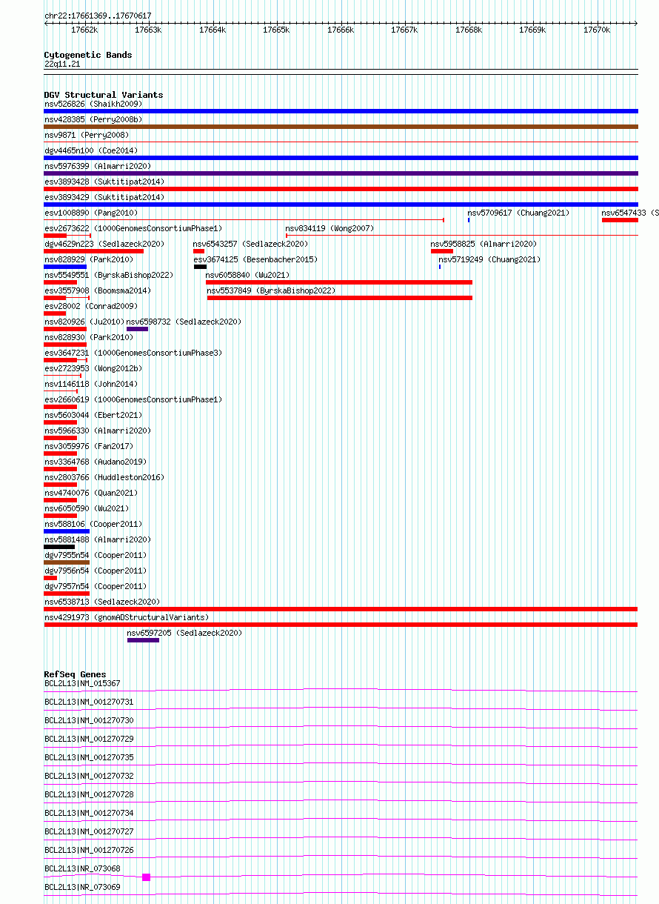The image size is (659, 904).
Task: Click BCL2L13|NM_001270728 transcript label
Action: [x=89, y=794]
